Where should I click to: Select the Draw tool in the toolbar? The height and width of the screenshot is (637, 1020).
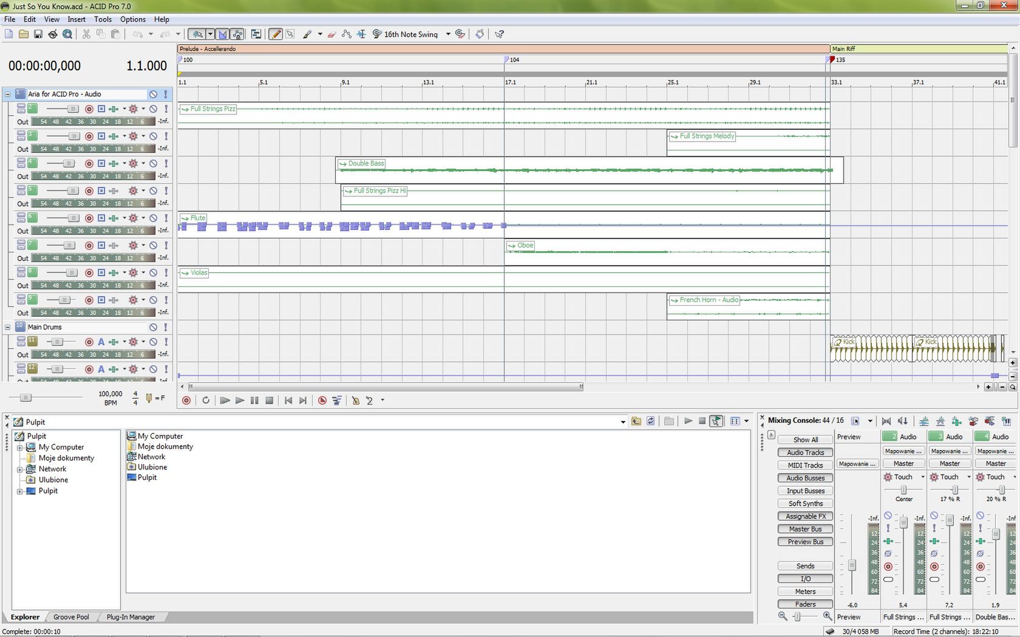pyautogui.click(x=275, y=34)
